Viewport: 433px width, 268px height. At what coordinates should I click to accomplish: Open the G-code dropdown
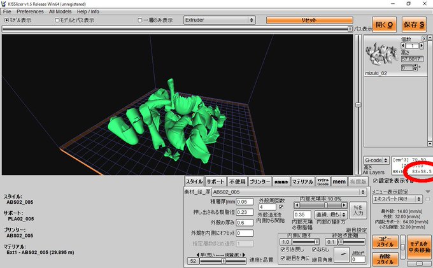click(x=376, y=160)
